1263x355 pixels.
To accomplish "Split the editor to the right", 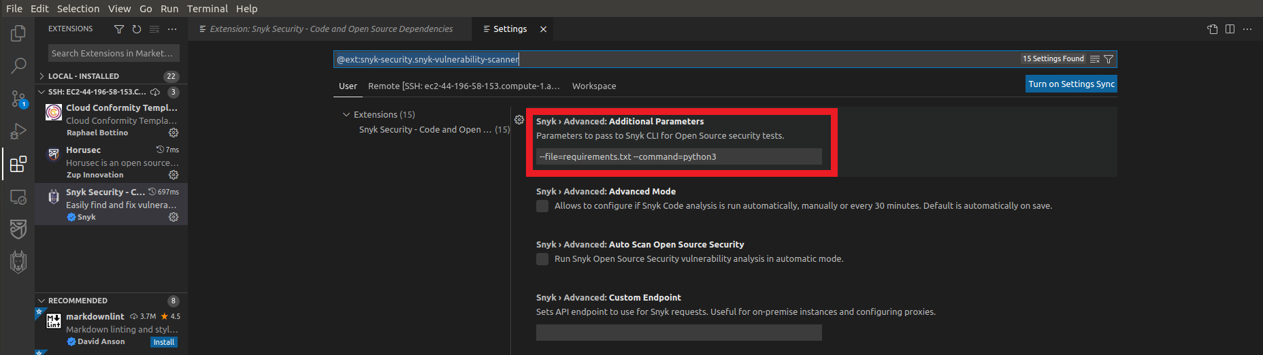I will (1230, 29).
